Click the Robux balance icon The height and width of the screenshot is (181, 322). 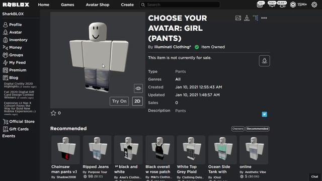click(x=293, y=5)
